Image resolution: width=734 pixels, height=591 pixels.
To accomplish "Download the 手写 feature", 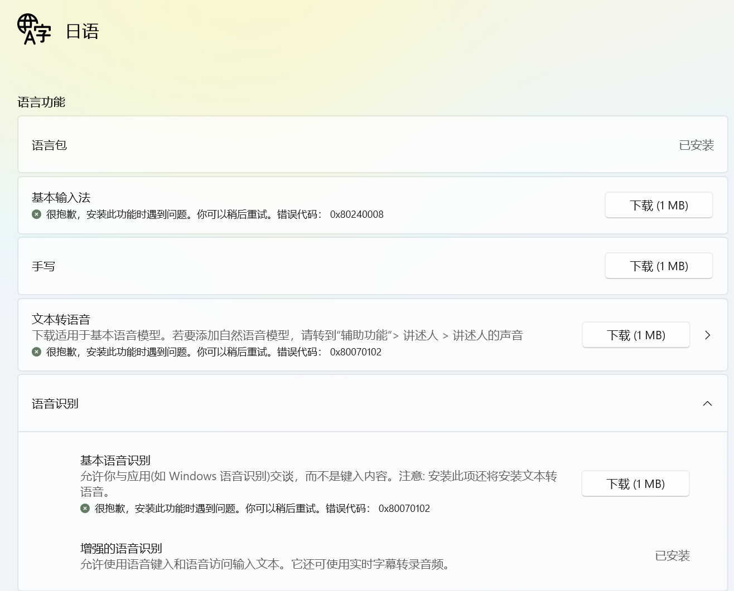I will tap(659, 266).
